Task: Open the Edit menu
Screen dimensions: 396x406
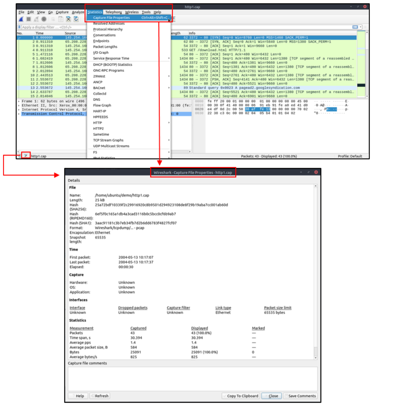Action: click(31, 12)
